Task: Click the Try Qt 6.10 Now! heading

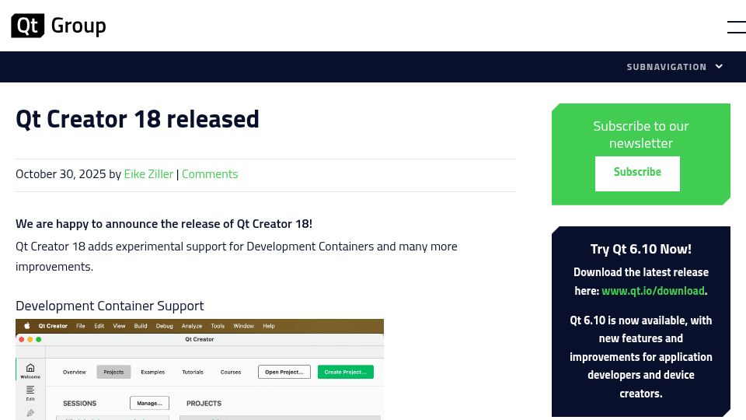Action: coord(641,249)
